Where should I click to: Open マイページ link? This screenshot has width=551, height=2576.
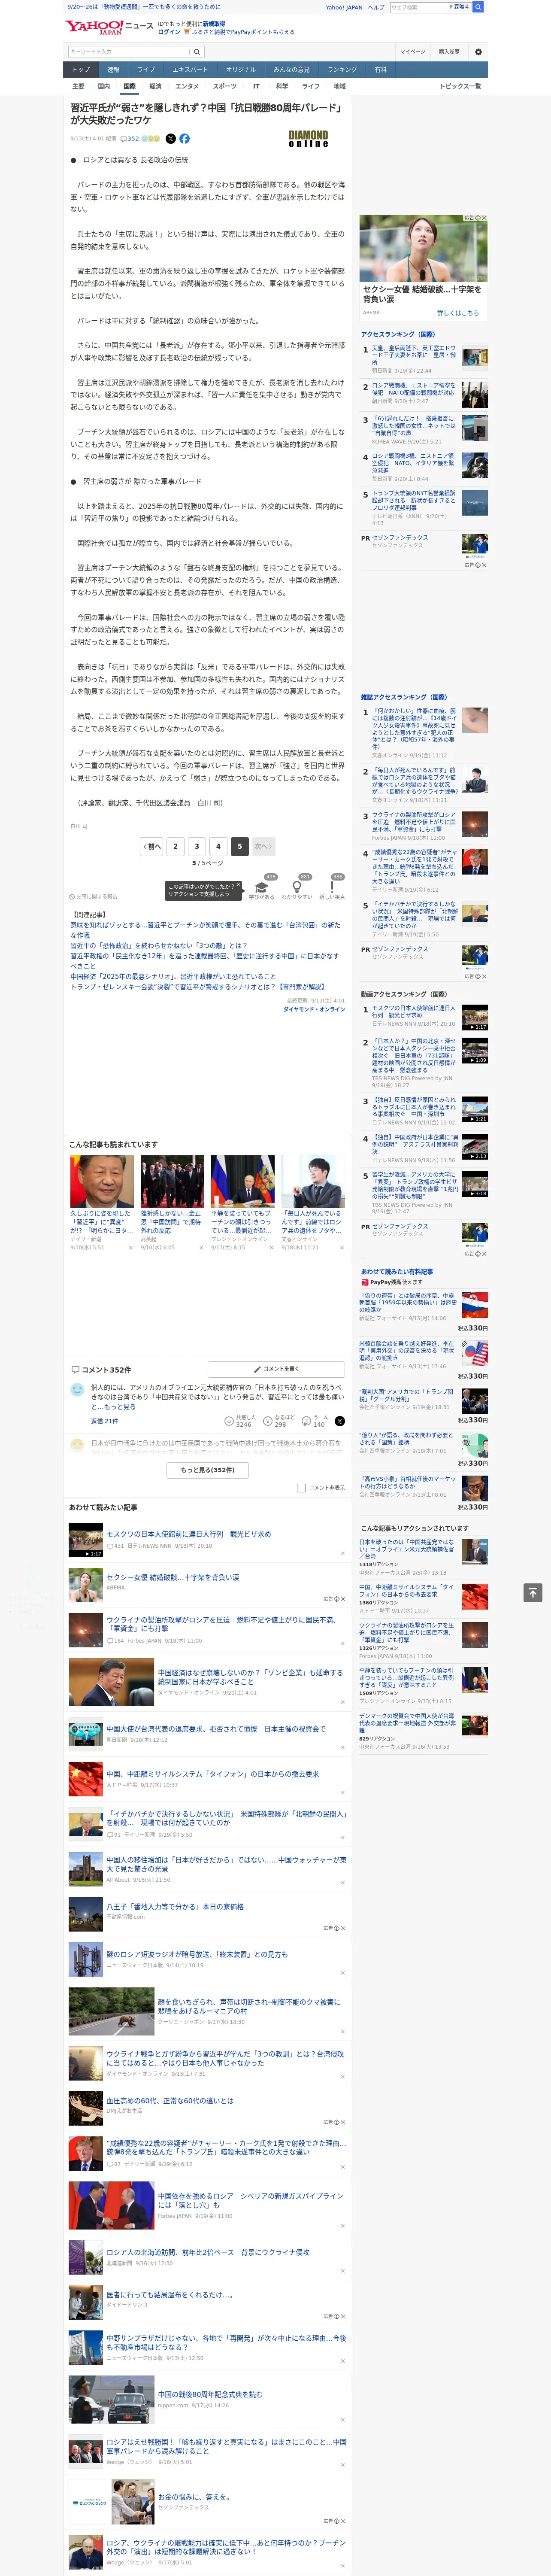413,52
